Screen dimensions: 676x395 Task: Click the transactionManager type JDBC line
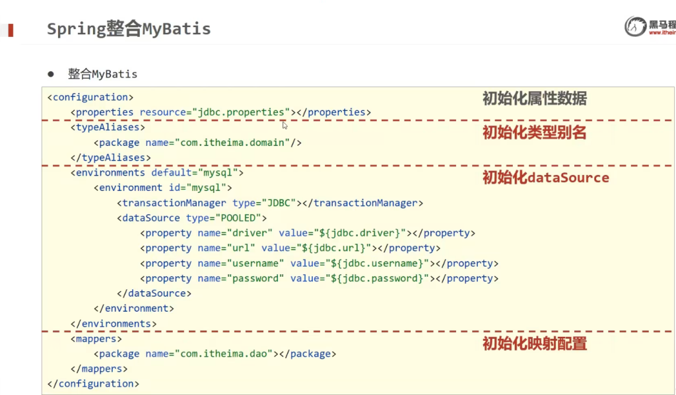coord(270,203)
